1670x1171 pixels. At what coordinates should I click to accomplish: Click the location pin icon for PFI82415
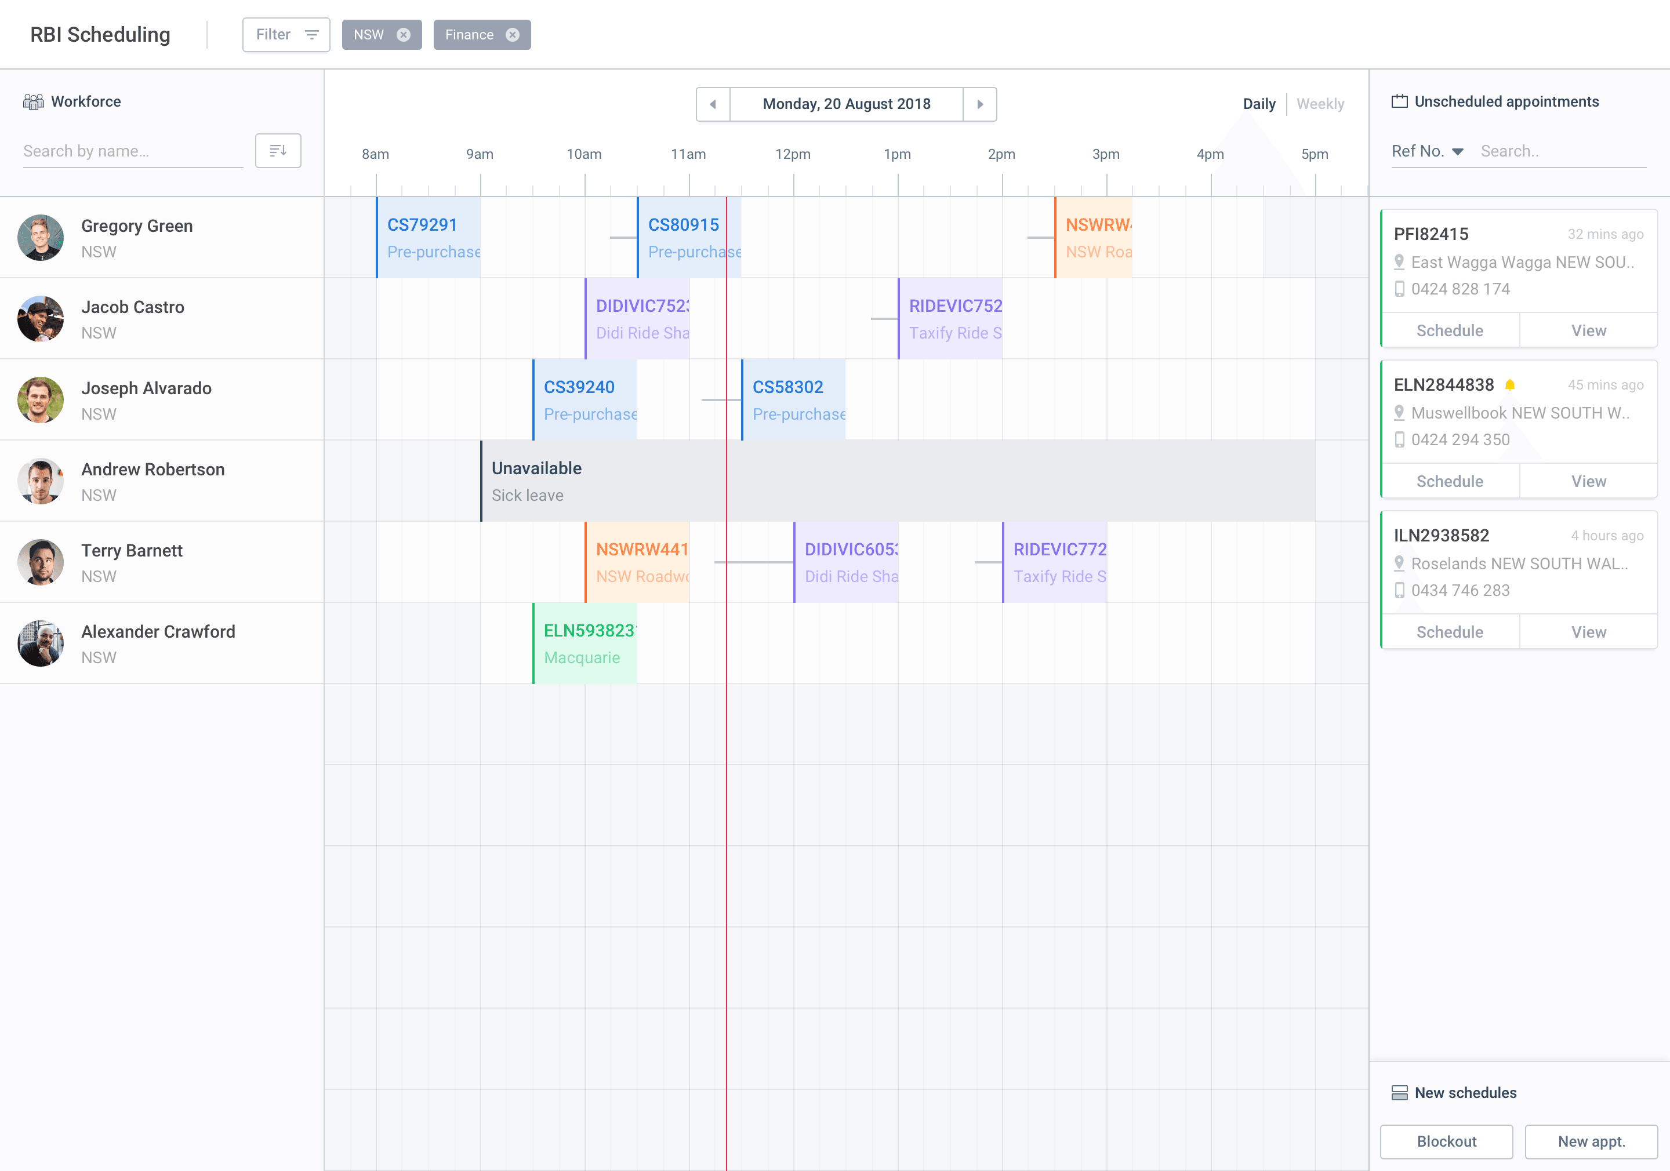1399,262
